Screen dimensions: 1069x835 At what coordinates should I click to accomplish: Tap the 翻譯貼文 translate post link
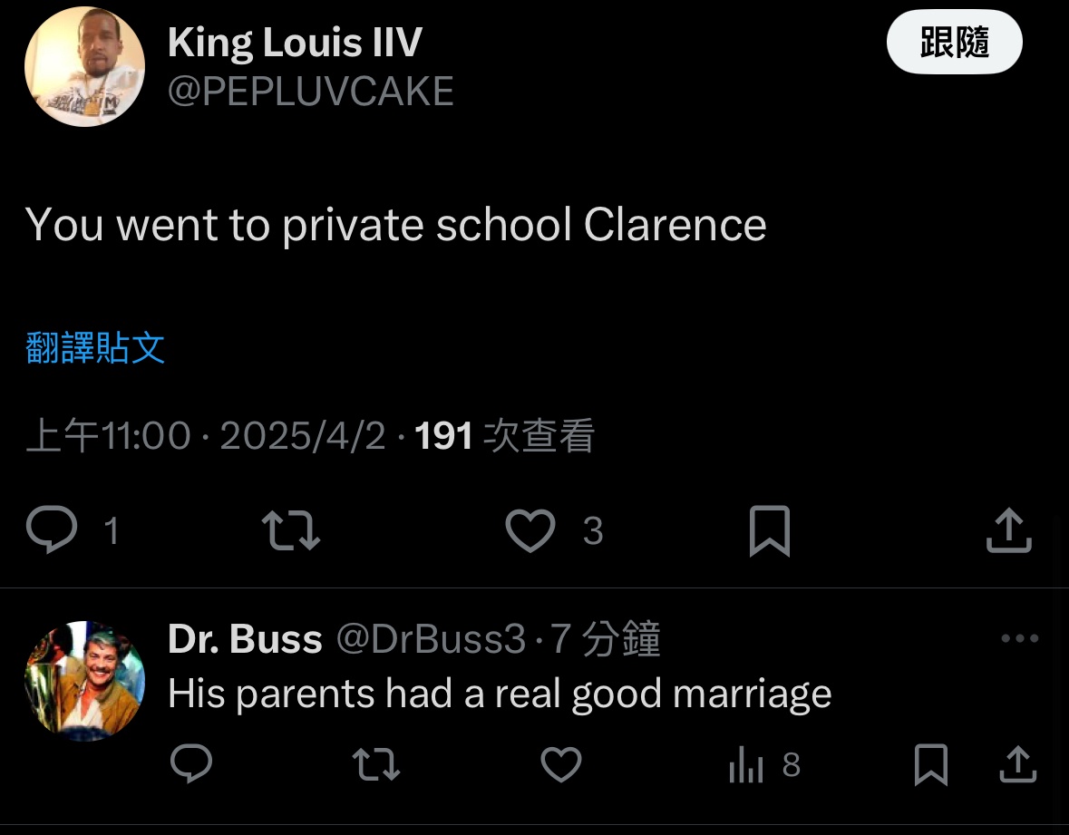pos(95,348)
